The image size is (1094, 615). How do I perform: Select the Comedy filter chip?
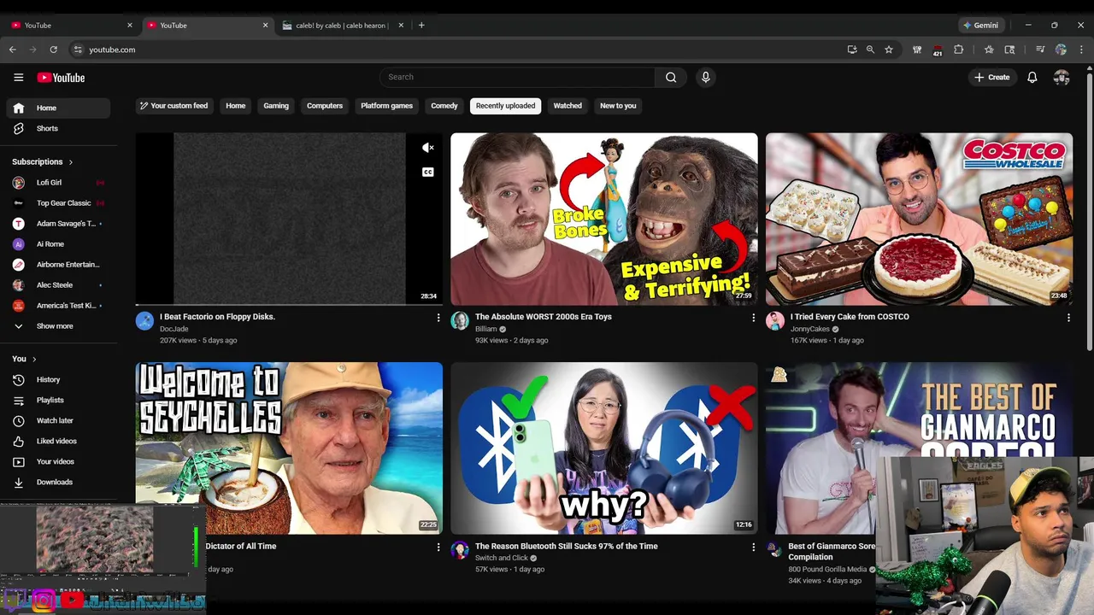coord(444,106)
